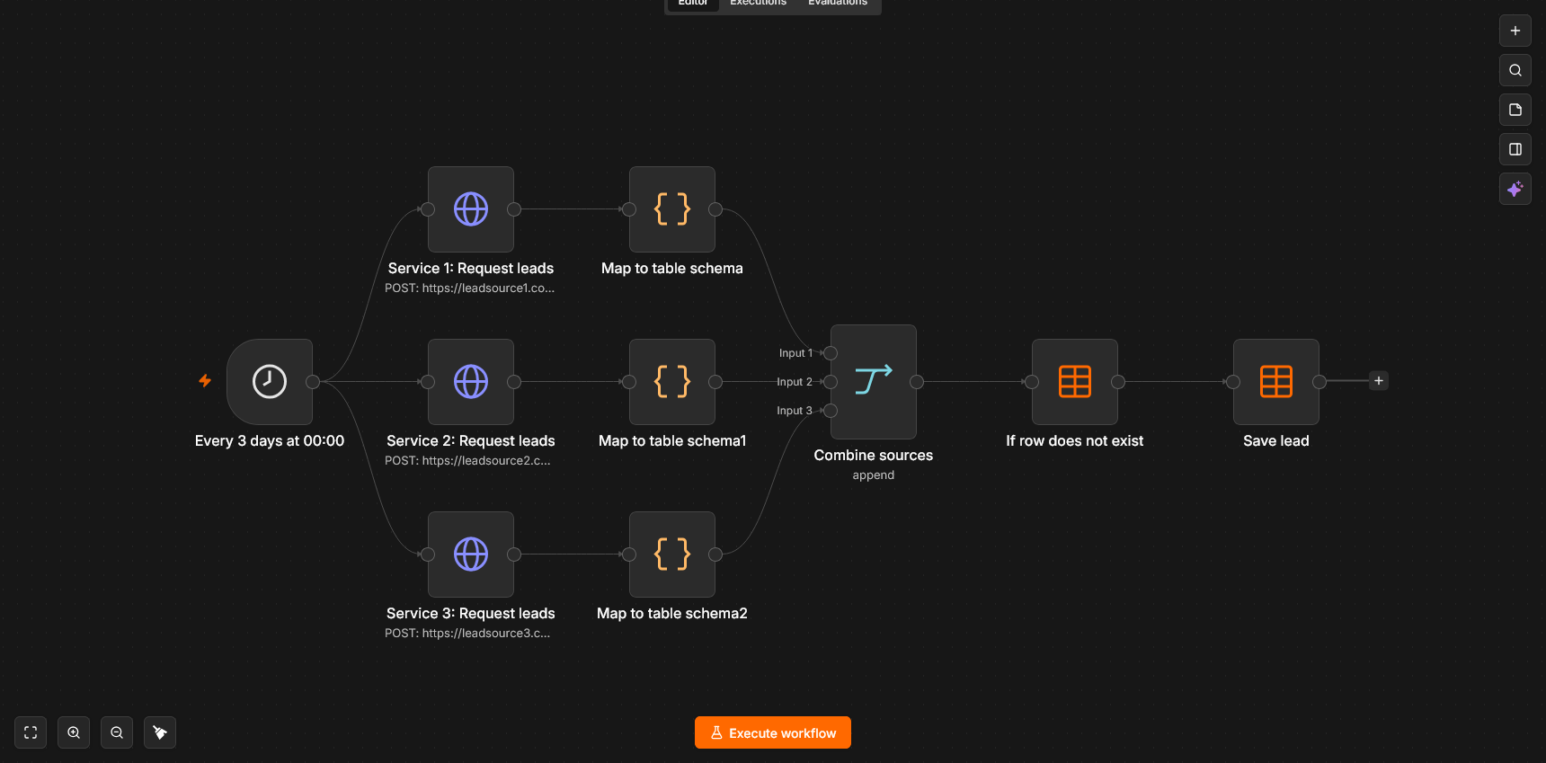The image size is (1546, 763).
Task: Select the If row does not exist node
Action: click(x=1075, y=382)
